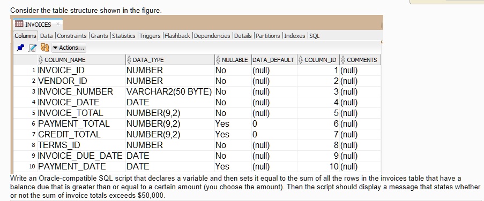
Task: Click the INVOICES table grid icon
Action: pyautogui.click(x=19, y=24)
